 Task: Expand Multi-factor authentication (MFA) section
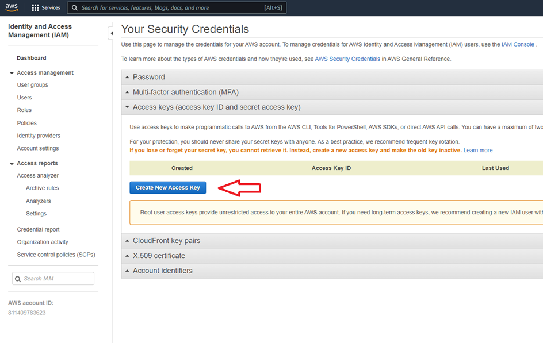point(185,92)
